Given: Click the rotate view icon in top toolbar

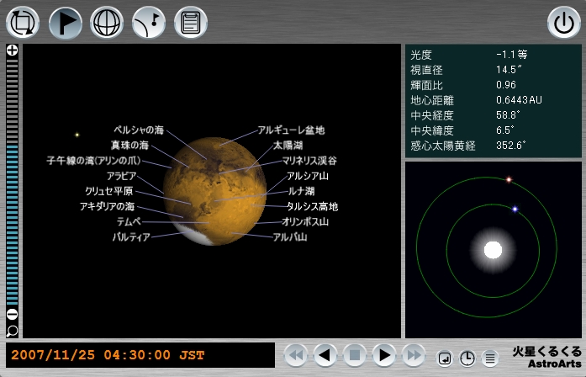Looking at the screenshot, I should tap(23, 23).
